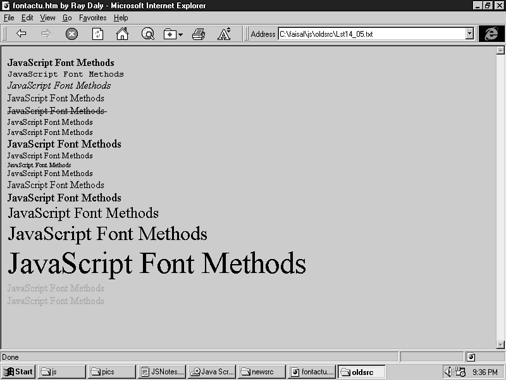The width and height of the screenshot is (506, 380).
Task: Open the Home page icon
Action: [122, 34]
